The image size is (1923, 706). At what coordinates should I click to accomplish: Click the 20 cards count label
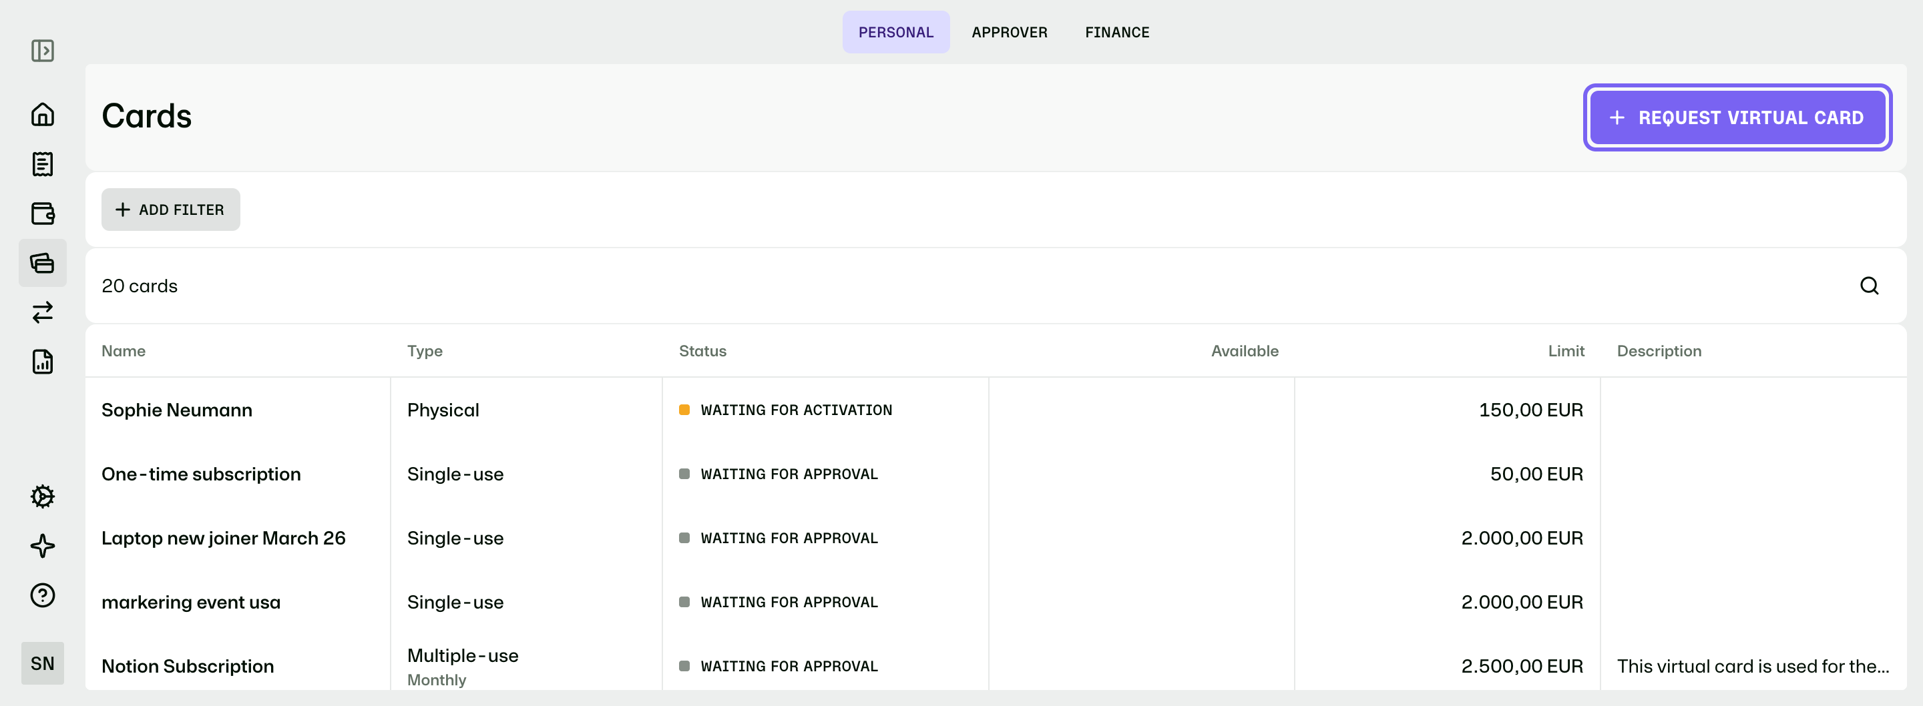tap(140, 286)
